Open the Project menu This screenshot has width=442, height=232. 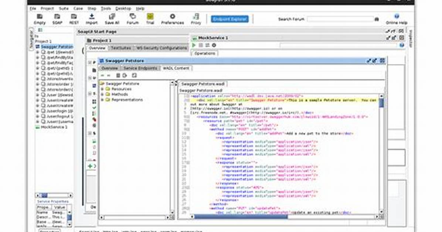point(47,9)
